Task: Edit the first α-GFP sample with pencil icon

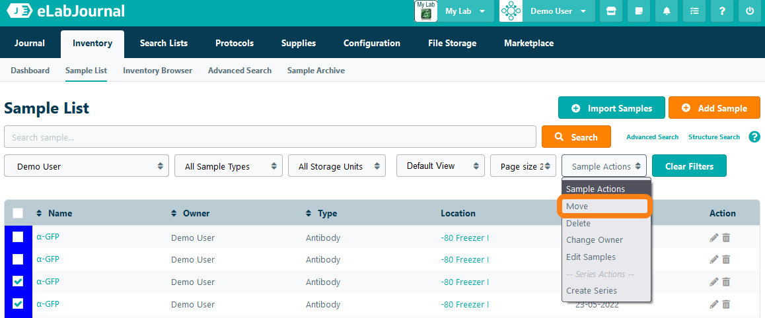Action: (713, 238)
